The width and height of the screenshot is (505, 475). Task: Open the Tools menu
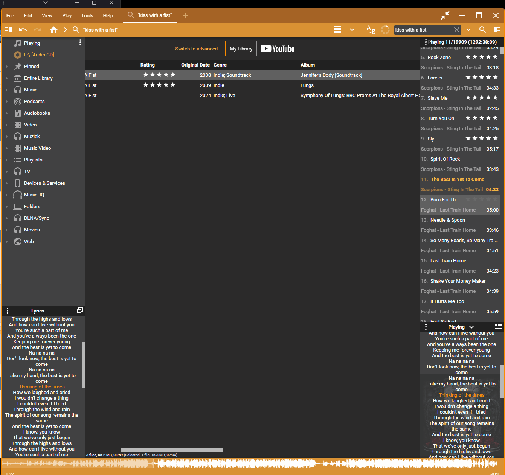[87, 15]
